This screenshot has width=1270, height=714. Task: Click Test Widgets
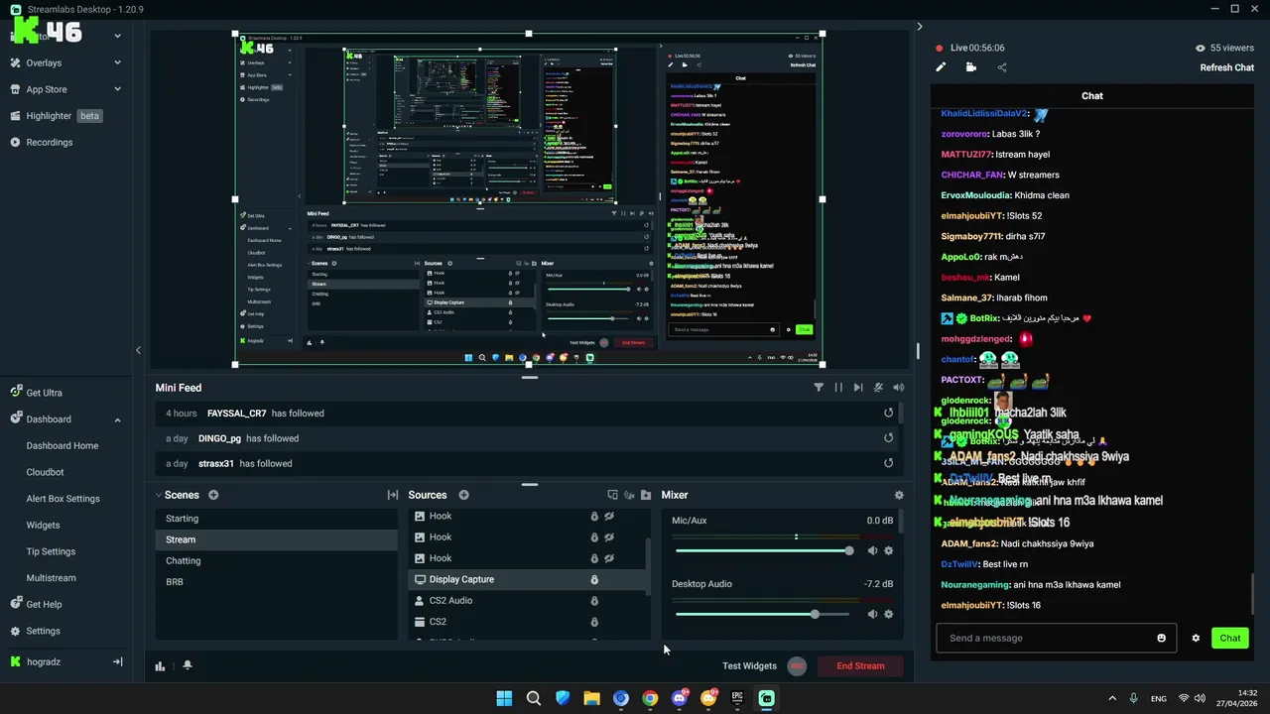tap(749, 666)
